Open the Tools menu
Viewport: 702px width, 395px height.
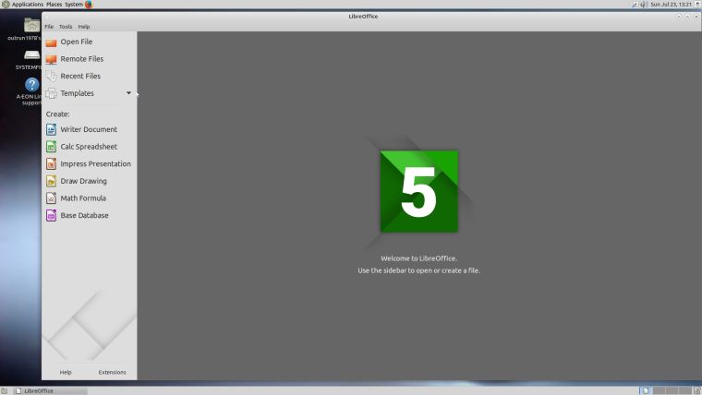coord(66,27)
